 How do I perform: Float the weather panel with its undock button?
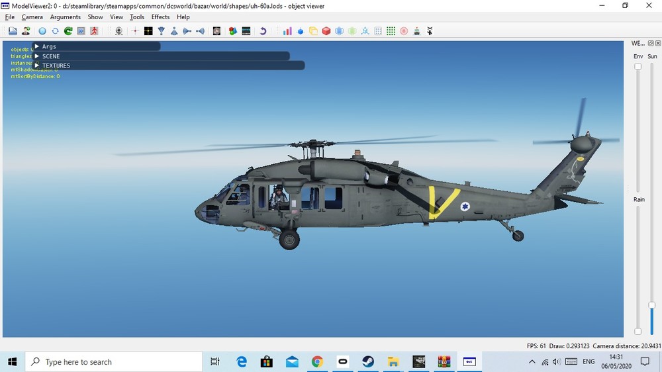(651, 44)
